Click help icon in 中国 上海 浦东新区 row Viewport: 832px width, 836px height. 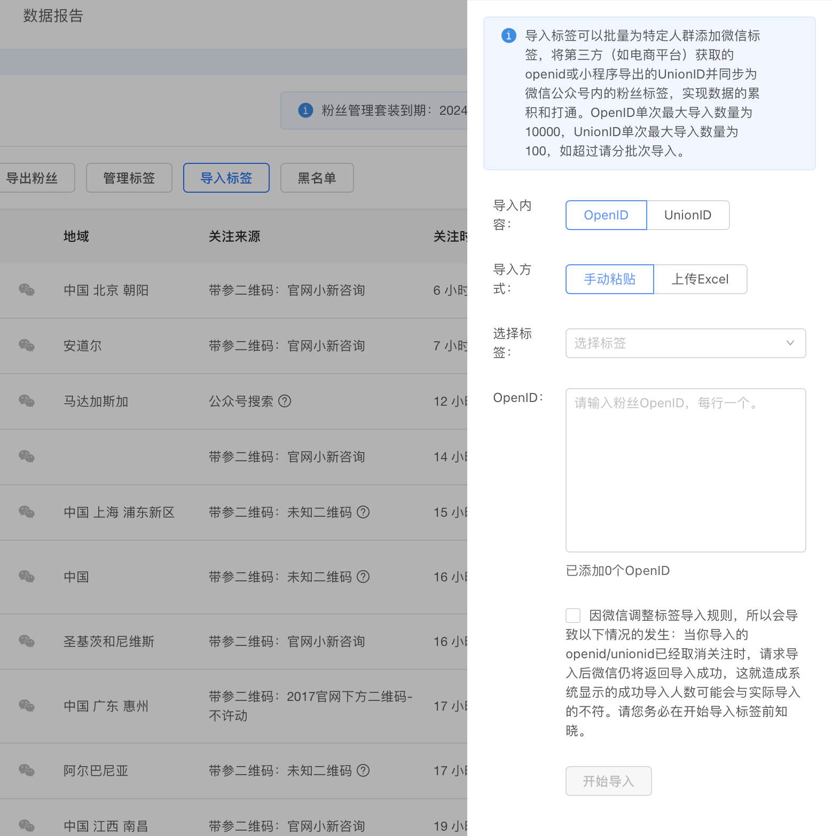point(363,512)
